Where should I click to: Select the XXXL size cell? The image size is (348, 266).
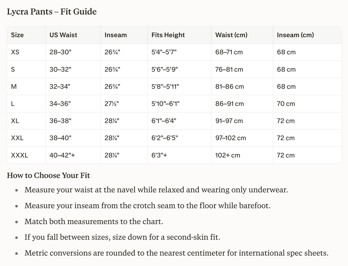pos(19,155)
